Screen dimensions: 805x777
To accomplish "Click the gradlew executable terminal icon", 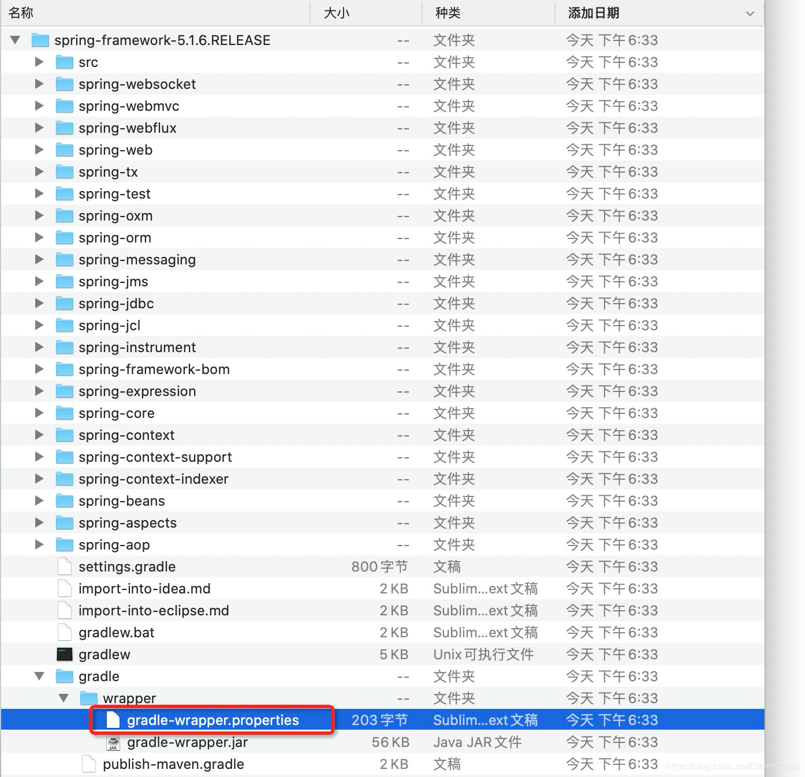I will pyautogui.click(x=65, y=654).
